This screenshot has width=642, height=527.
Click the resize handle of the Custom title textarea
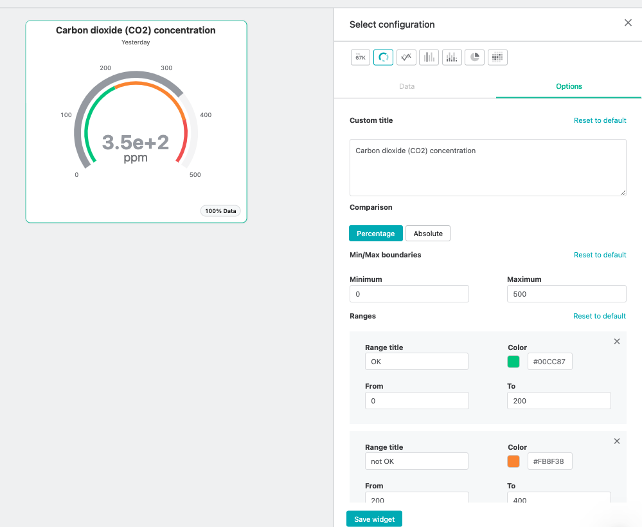coord(623,192)
